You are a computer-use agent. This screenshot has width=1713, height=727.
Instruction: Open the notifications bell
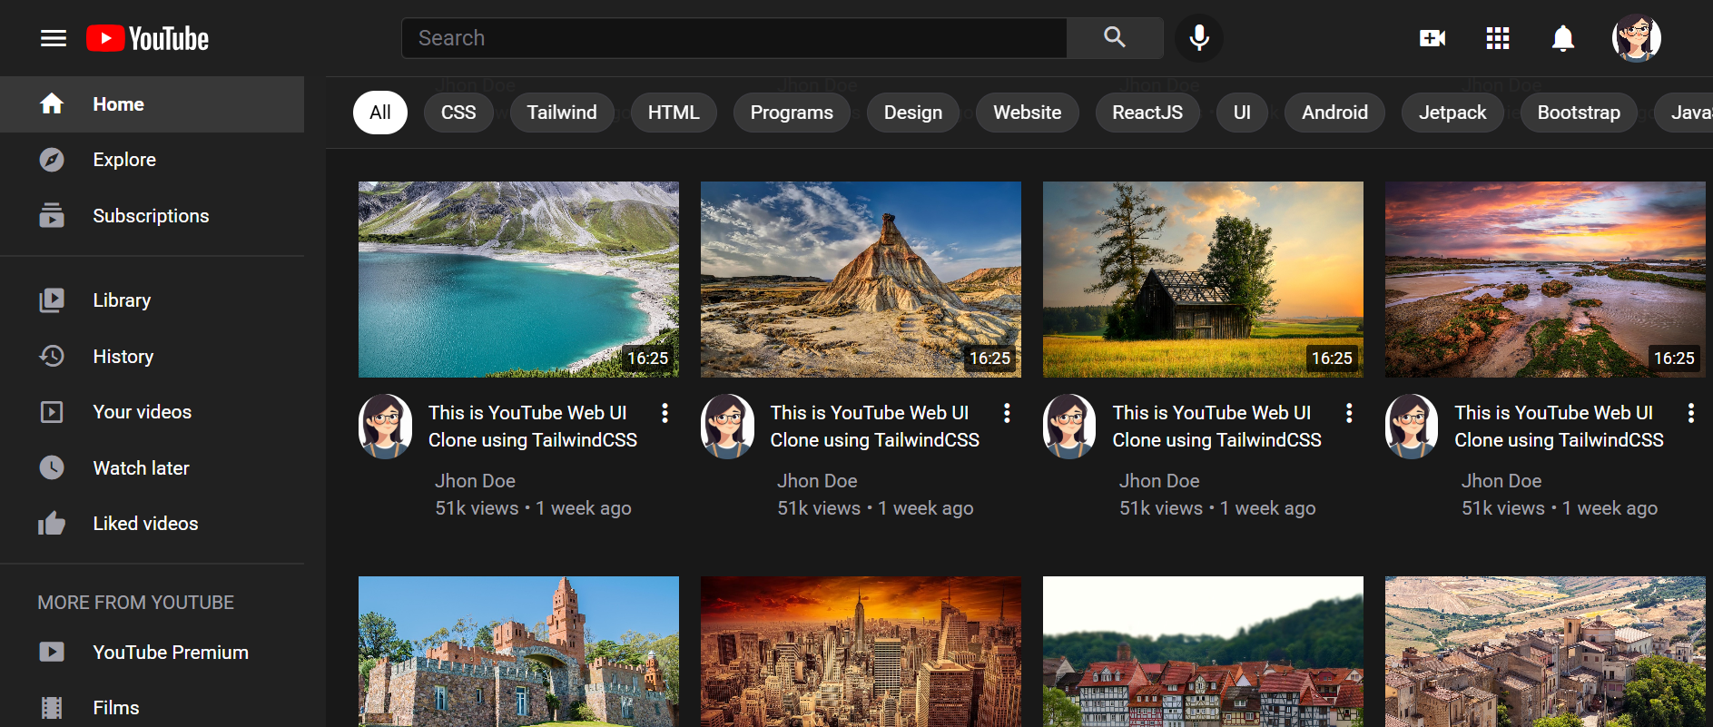point(1563,38)
